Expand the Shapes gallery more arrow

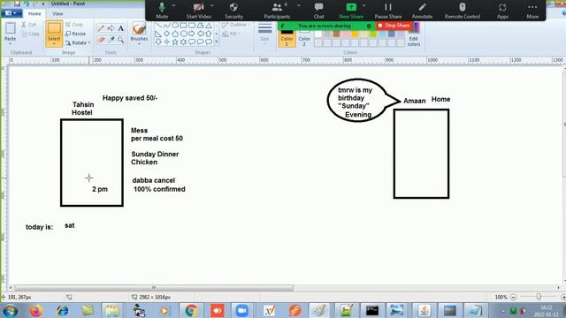pos(216,42)
